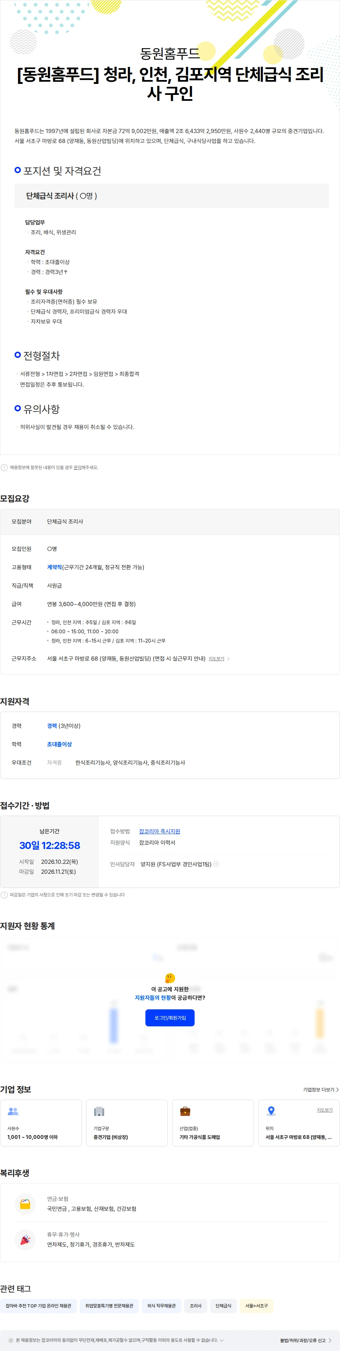The height and width of the screenshot is (1351, 340).
Task: Click the 연봉 3,600~4,000만원 salary text
Action: [x=91, y=604]
